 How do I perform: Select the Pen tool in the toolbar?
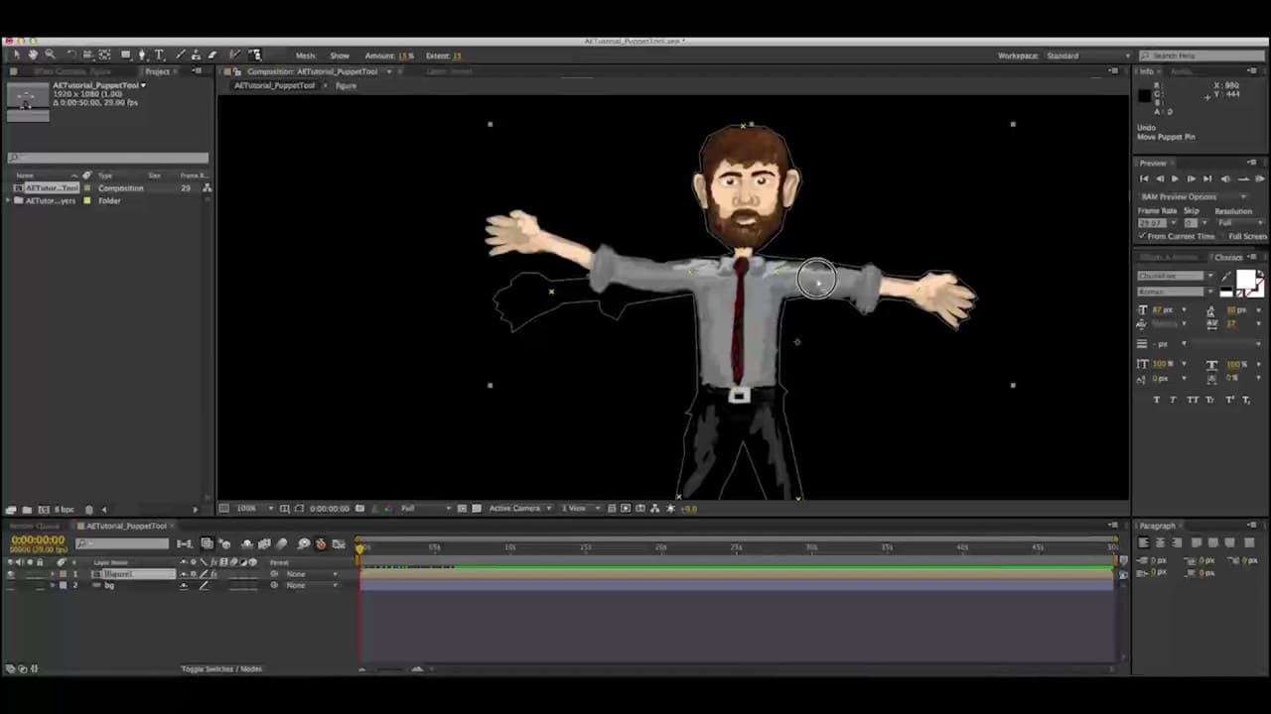[x=143, y=55]
